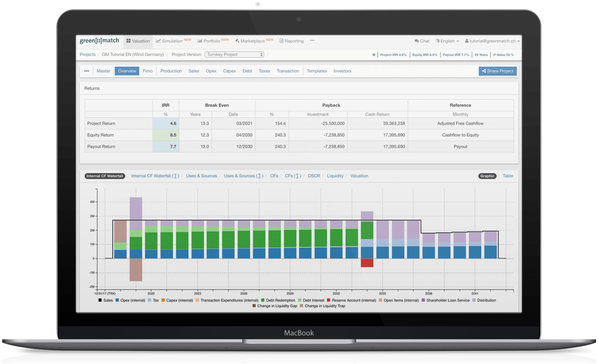
Task: Expand the English language menu
Action: (447, 41)
